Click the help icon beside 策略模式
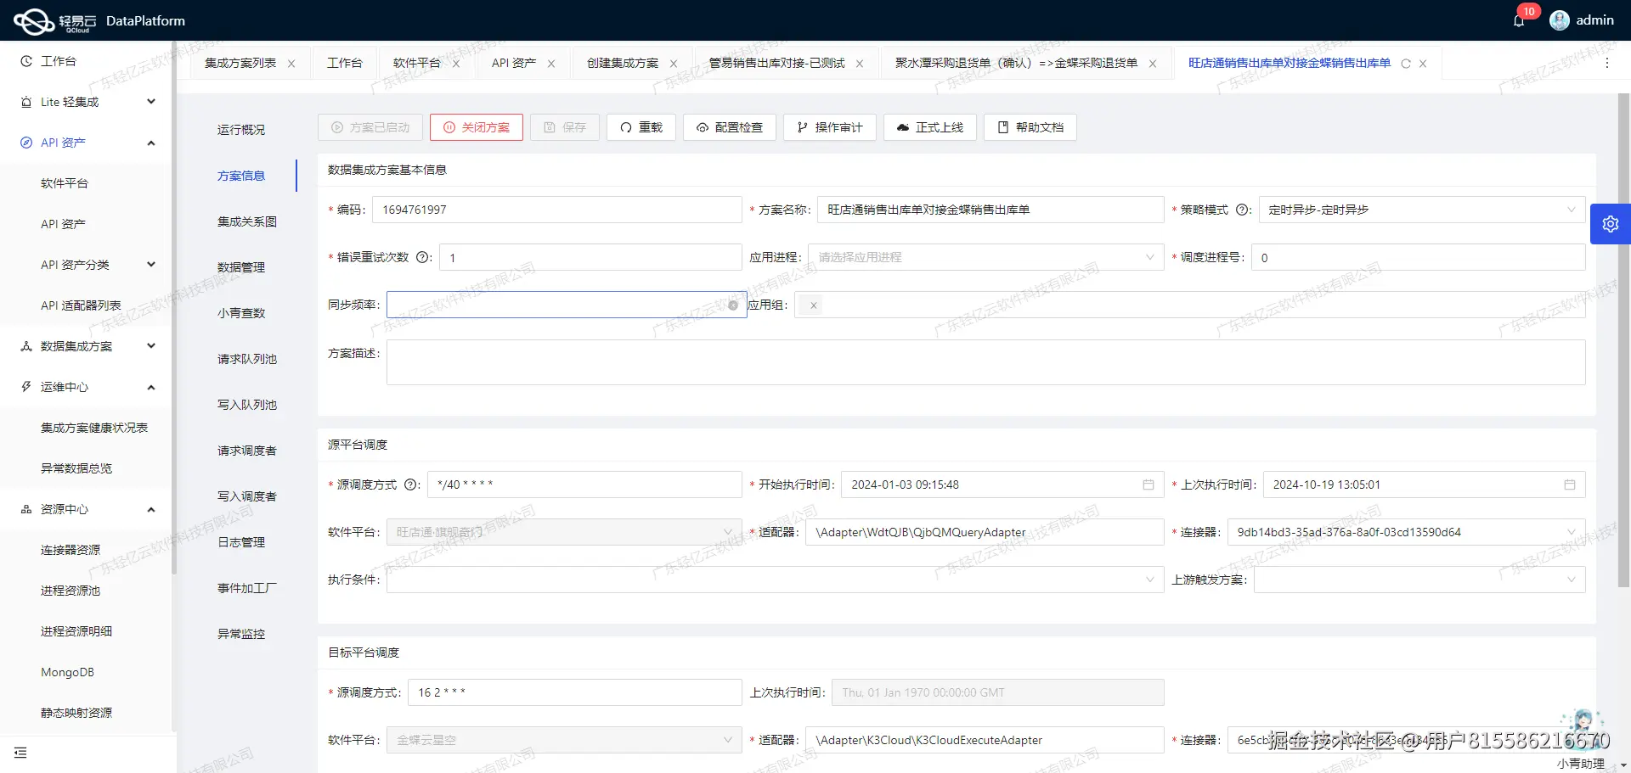This screenshot has width=1631, height=773. point(1243,210)
